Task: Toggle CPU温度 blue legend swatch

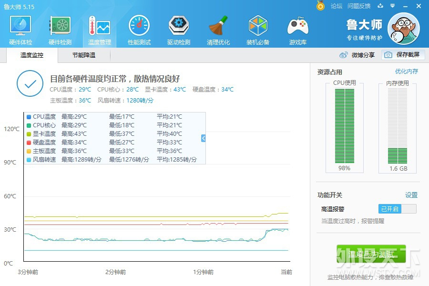Action: pos(29,117)
